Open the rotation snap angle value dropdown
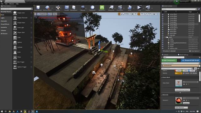Screen dimensions: 201x113 142,14
